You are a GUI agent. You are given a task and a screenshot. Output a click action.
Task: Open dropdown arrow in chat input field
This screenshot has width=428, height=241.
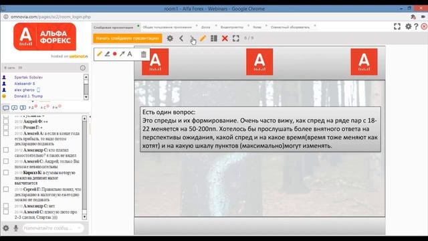[80, 228]
